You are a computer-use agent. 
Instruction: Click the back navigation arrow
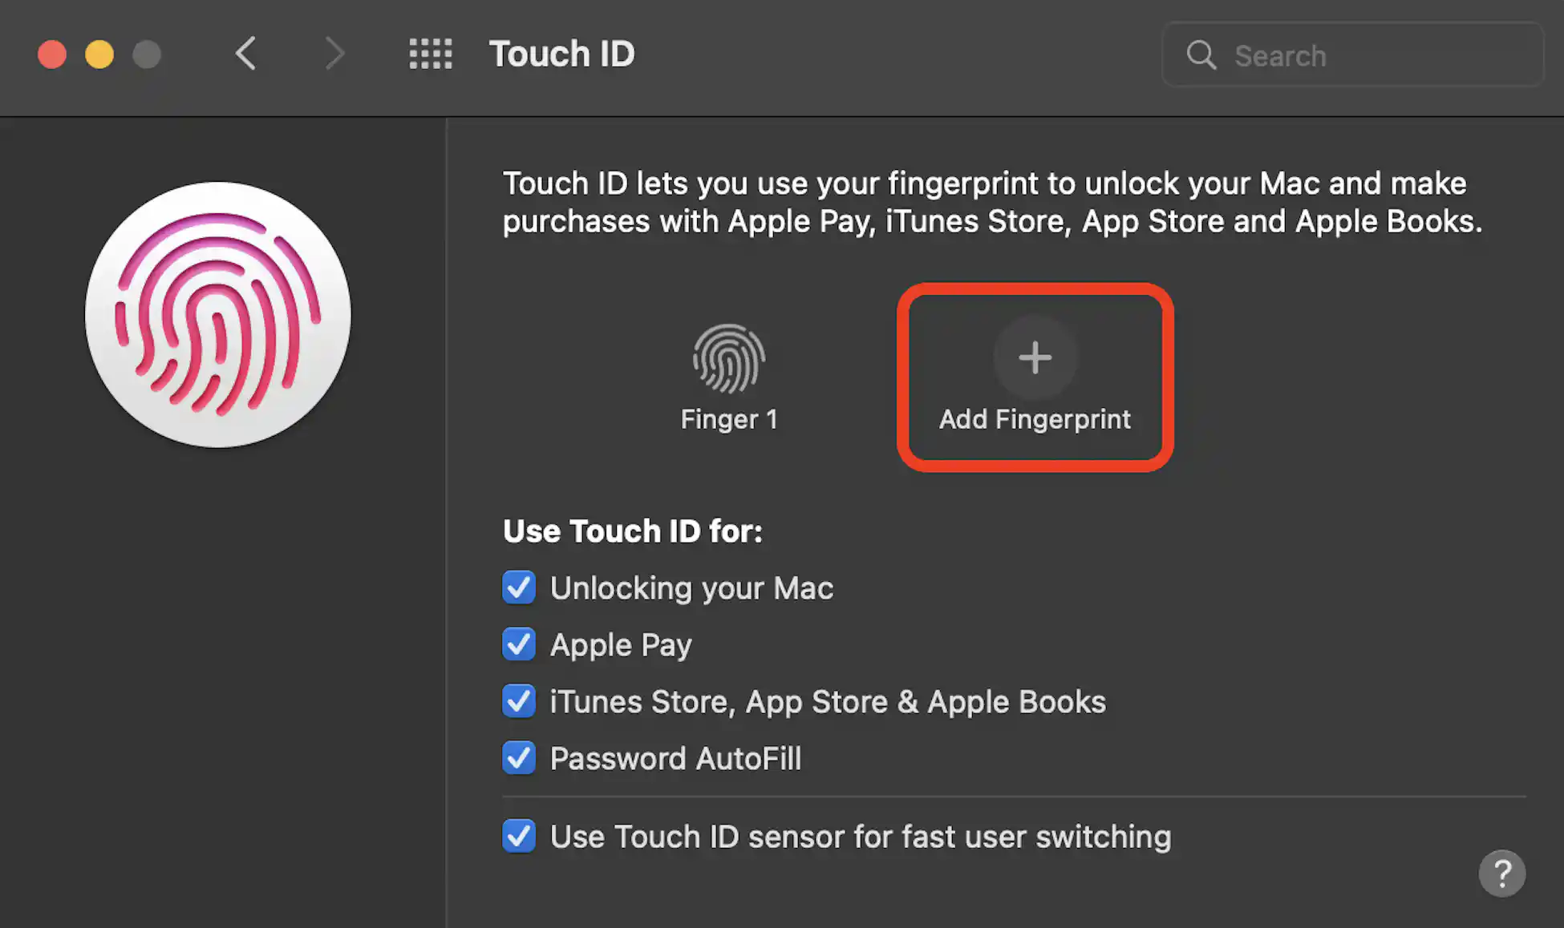click(245, 54)
